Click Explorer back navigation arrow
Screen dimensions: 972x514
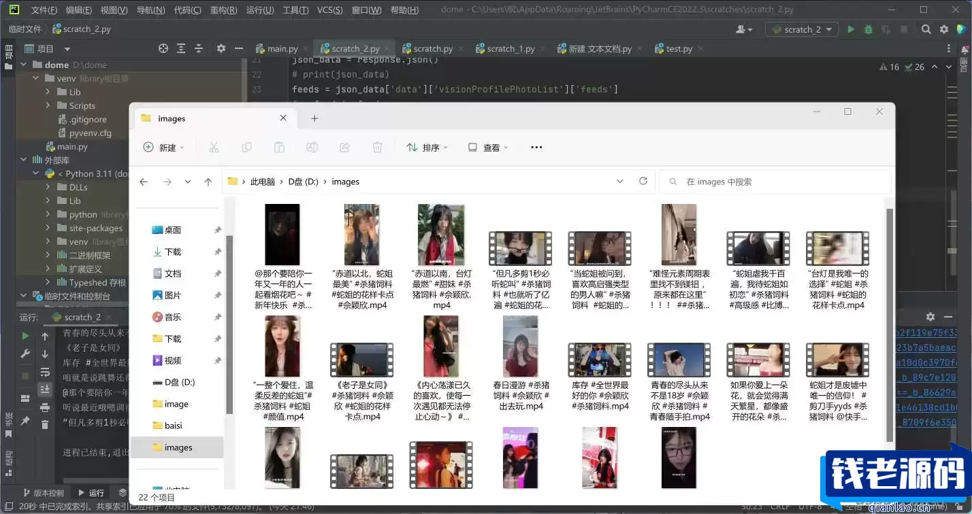tap(144, 182)
